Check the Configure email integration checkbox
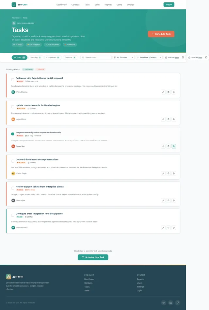The width and height of the screenshot is (209, 310). tap(13, 215)
